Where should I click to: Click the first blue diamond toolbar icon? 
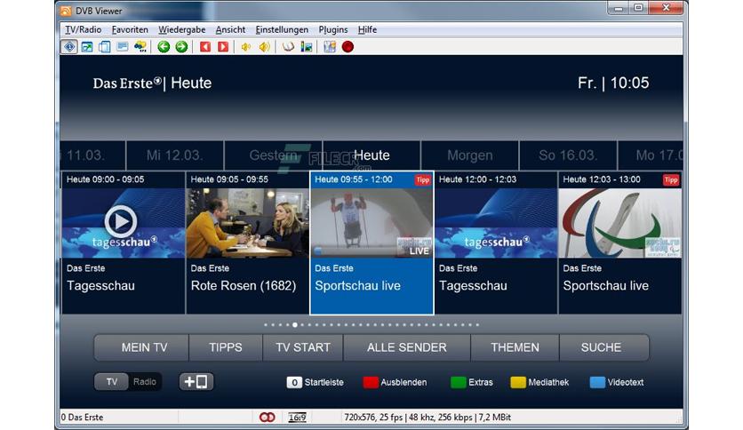[69, 47]
